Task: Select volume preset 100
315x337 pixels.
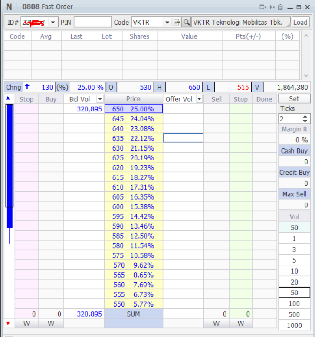Action: click(x=294, y=304)
